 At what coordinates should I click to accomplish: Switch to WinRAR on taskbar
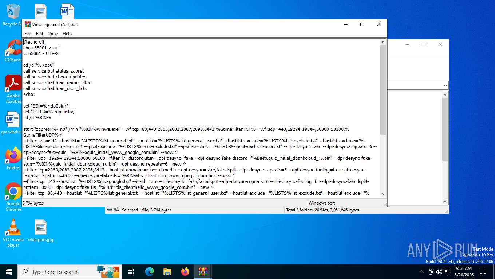tap(203, 272)
